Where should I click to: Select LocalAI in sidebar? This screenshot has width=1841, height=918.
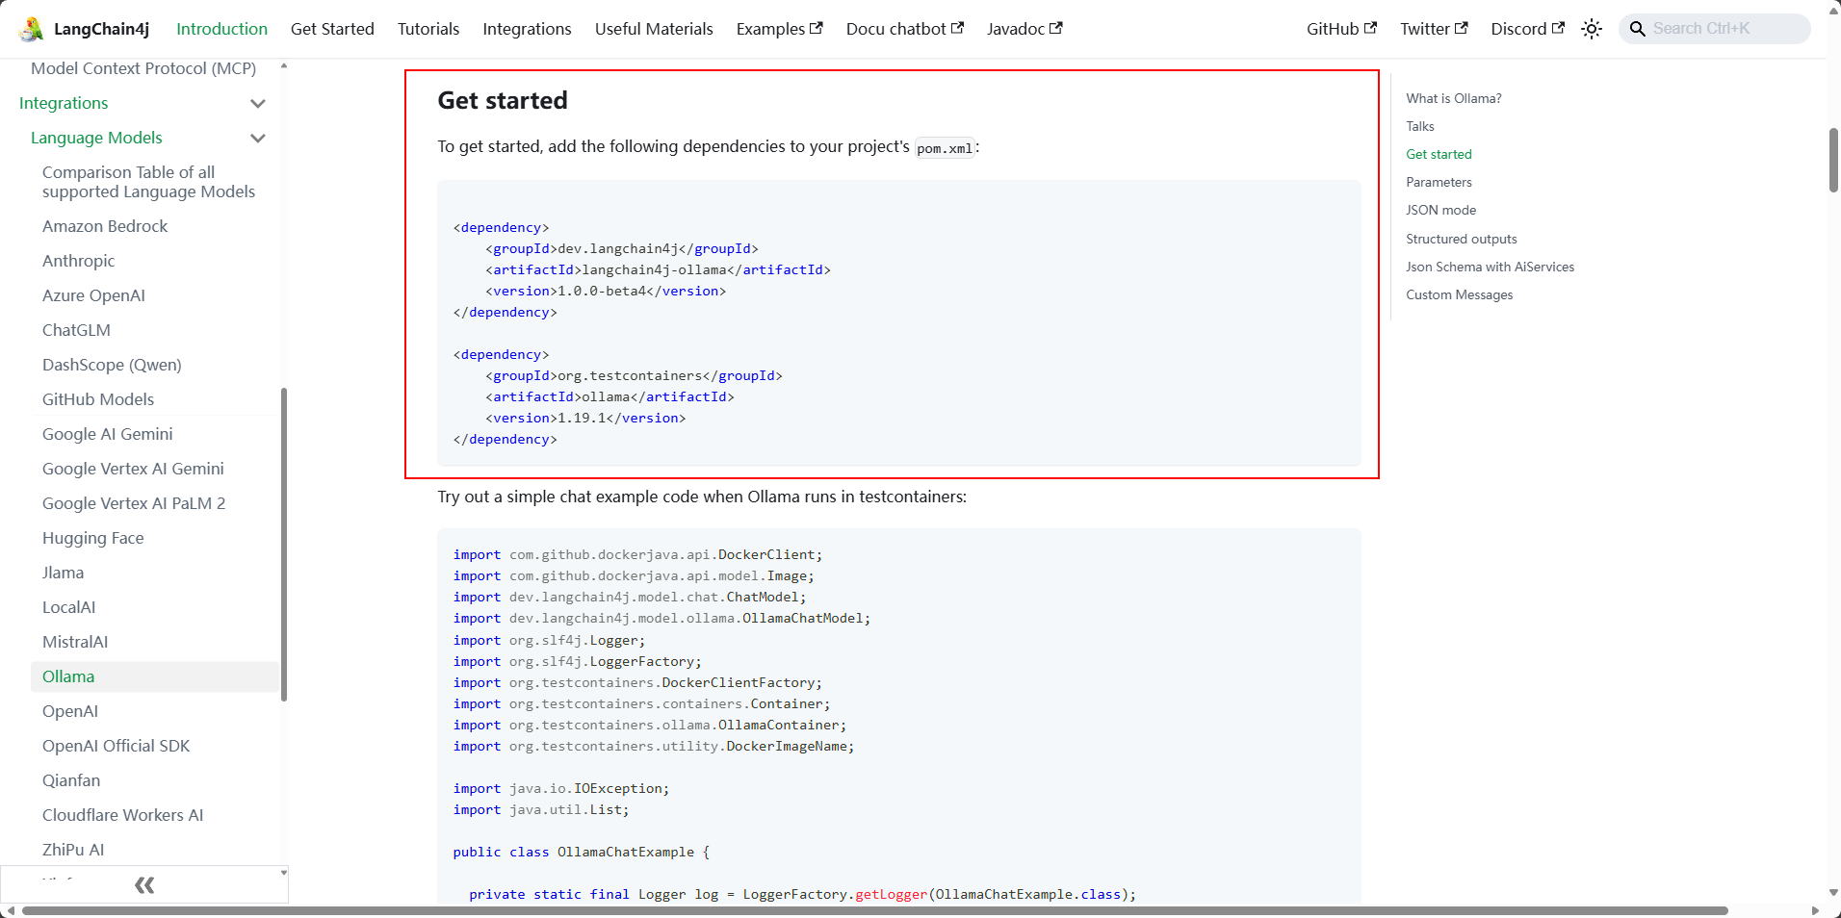tap(68, 607)
